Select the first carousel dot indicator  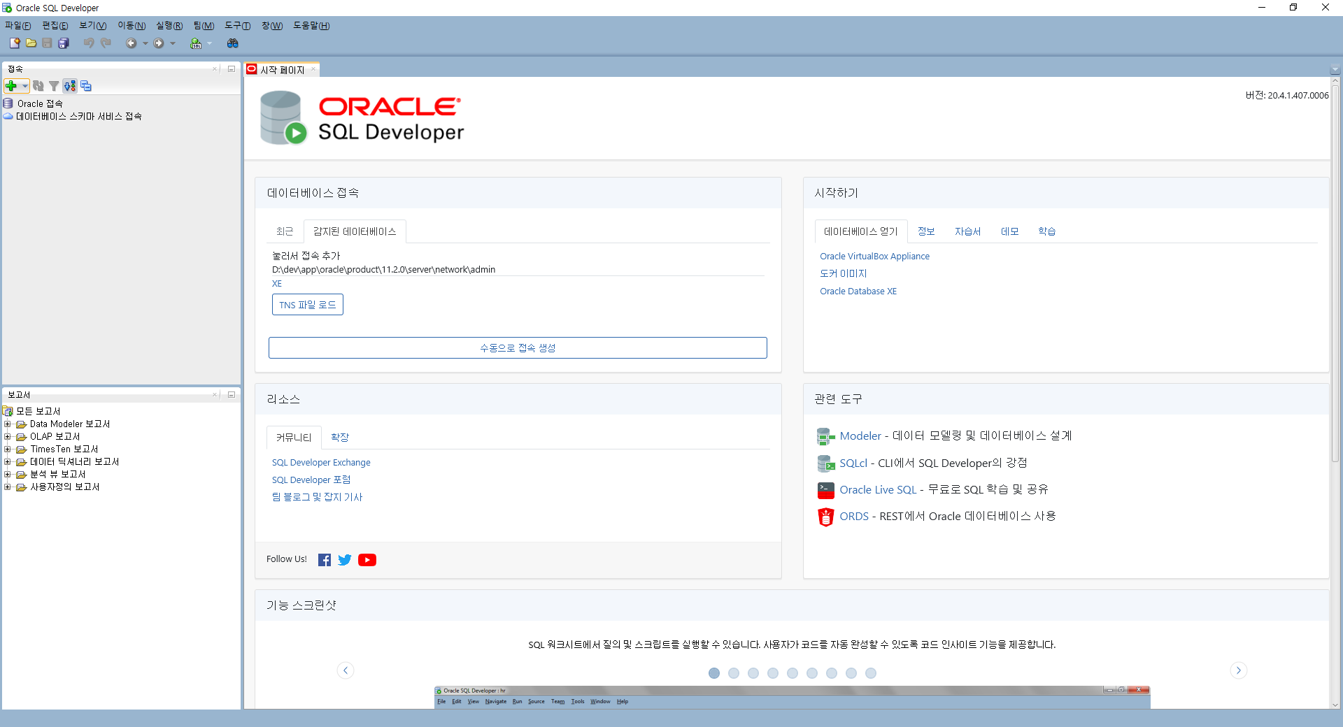tap(714, 673)
